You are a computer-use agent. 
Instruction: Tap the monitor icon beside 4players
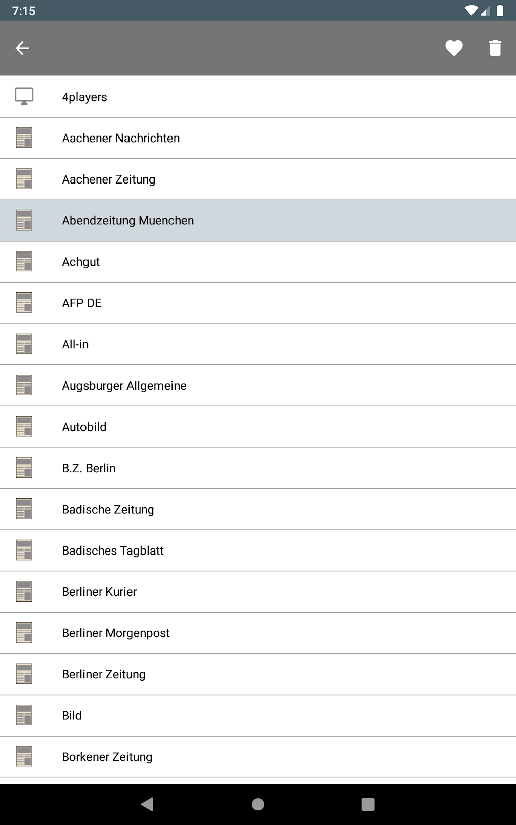24,97
